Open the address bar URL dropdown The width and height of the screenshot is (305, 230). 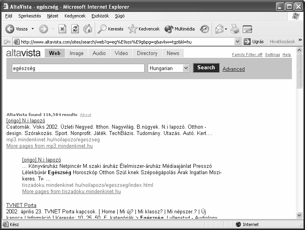tap(237, 42)
